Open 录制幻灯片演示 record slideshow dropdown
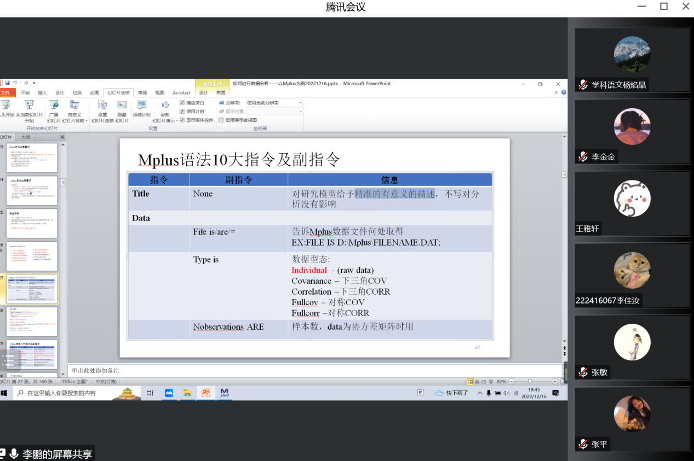The width and height of the screenshot is (694, 461). tap(165, 111)
